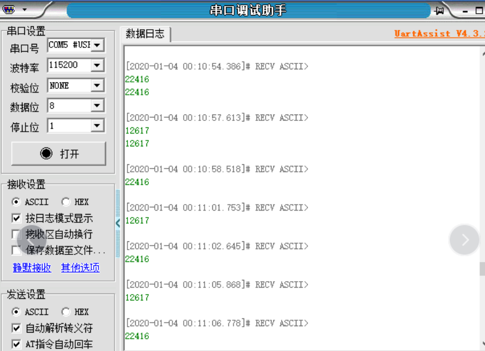Open the 波特率 115200 baud rate dropdown

point(97,65)
